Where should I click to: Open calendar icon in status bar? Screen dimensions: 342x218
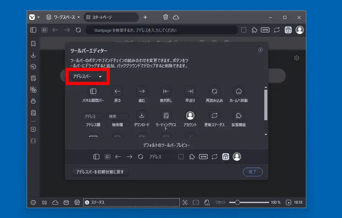pyautogui.click(x=77, y=202)
